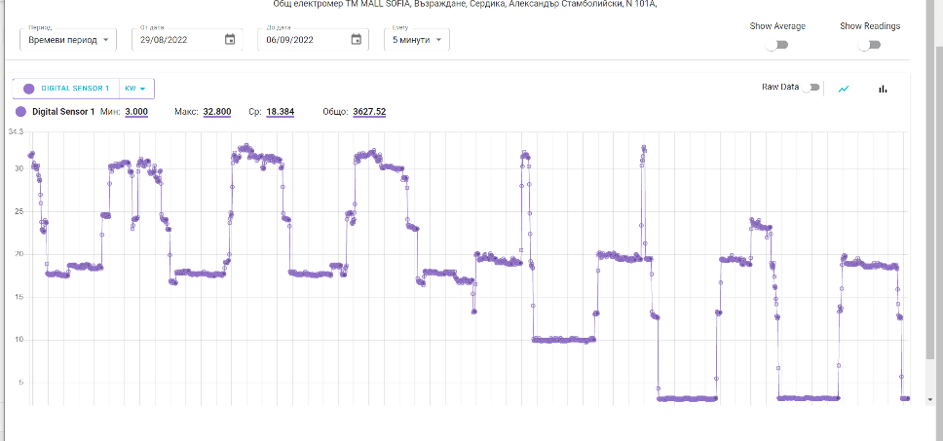Toggle the Show Average switch
Screen dimensions: 943x441
pyautogui.click(x=777, y=45)
